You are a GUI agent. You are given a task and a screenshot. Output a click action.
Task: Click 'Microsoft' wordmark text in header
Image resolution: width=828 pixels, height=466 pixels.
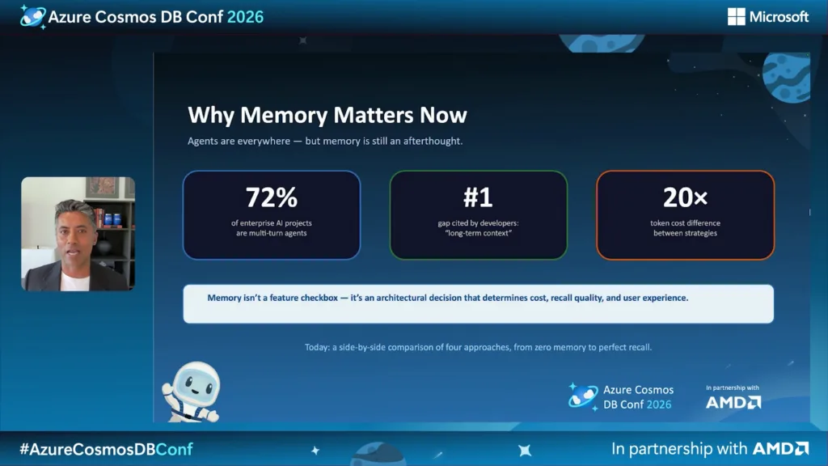[779, 17]
